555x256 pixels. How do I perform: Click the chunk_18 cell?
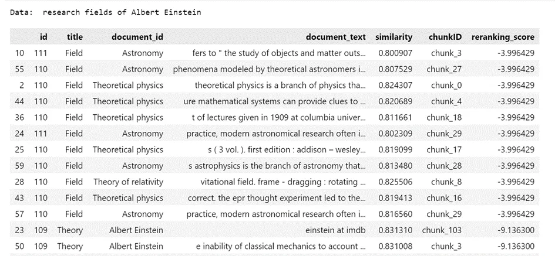pyautogui.click(x=444, y=118)
